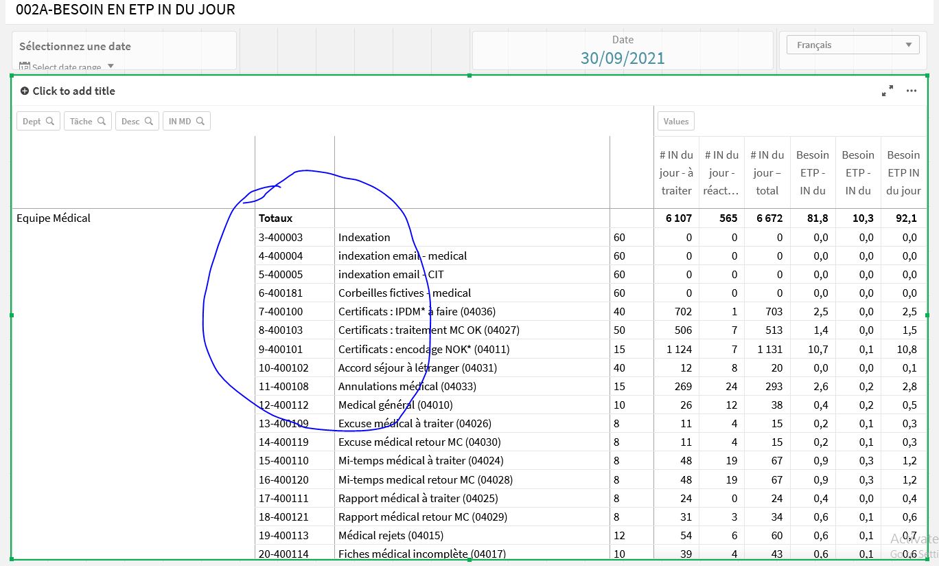This screenshot has width=939, height=566.
Task: Select the 'Besoin ETP IN du jour' column header
Action: (x=903, y=173)
